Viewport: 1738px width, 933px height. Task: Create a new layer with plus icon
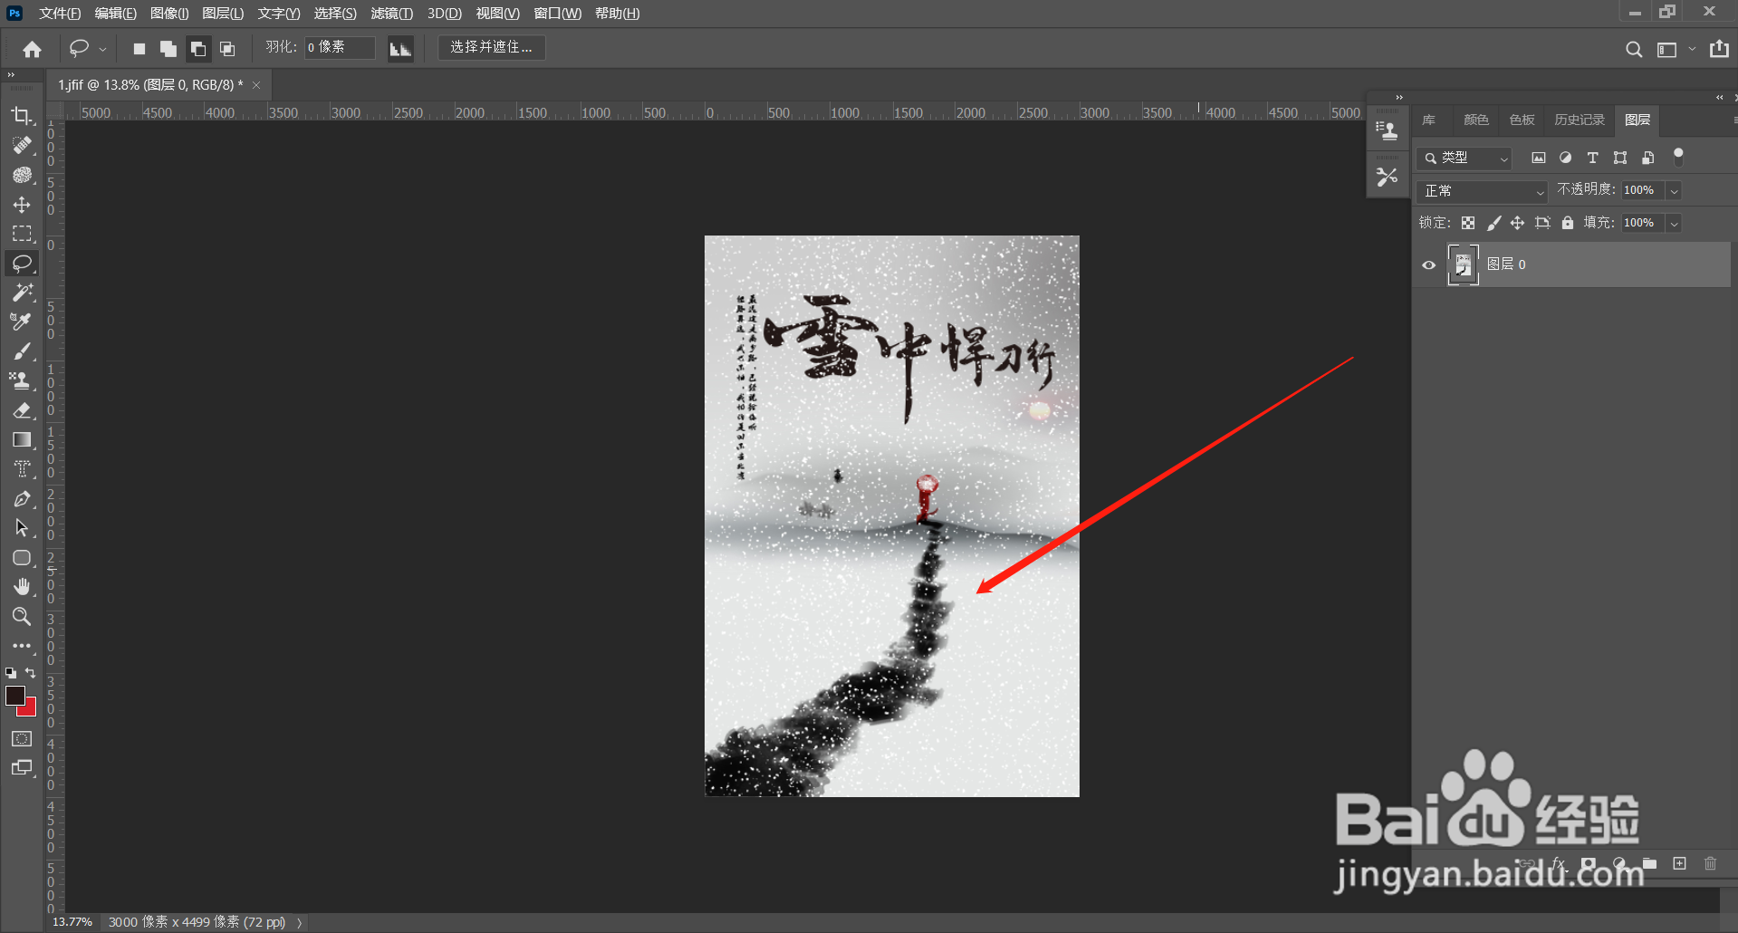(1680, 863)
